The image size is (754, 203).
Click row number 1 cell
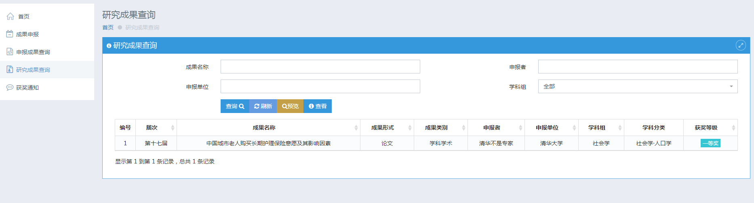click(x=125, y=143)
